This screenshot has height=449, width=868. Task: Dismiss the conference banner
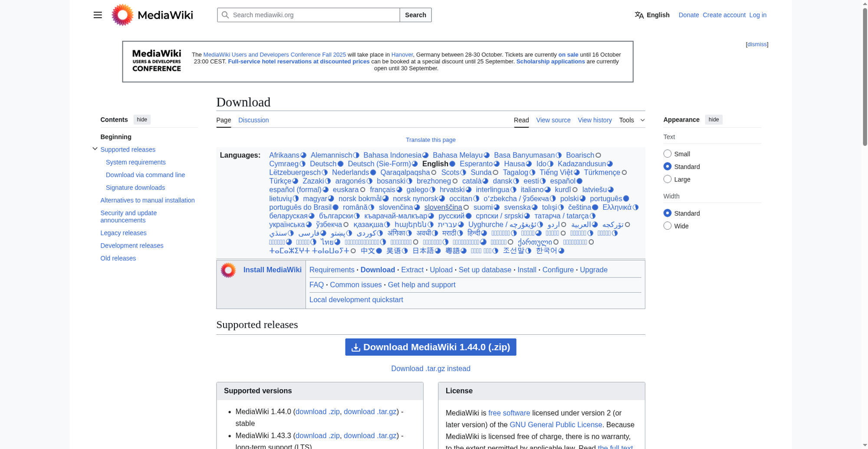coord(757,44)
